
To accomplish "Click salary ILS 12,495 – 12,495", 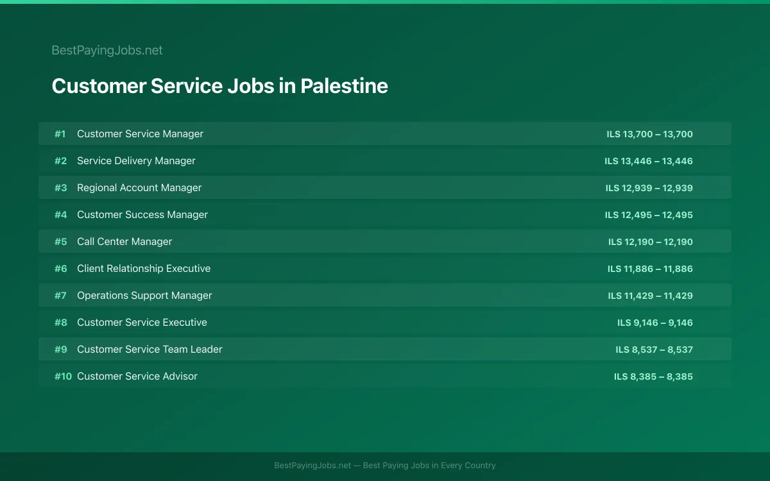I will coord(649,215).
